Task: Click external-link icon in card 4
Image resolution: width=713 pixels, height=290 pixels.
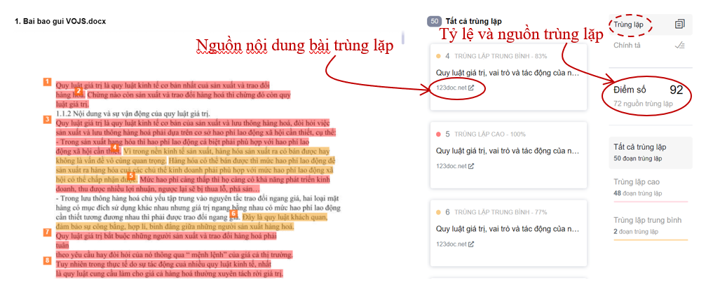Action: point(471,88)
